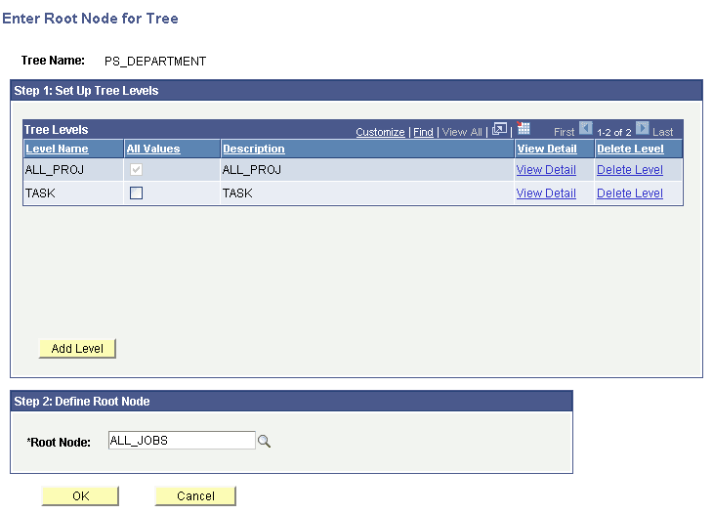Click Step 2: Define Root Node header

[x=82, y=402]
